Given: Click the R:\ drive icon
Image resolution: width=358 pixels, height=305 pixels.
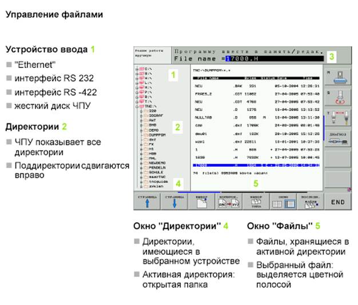Looking at the screenshot, I should point(142,97).
